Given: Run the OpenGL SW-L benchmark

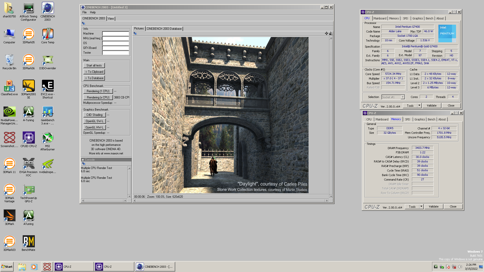Looking at the screenshot, I should pos(94,121).
